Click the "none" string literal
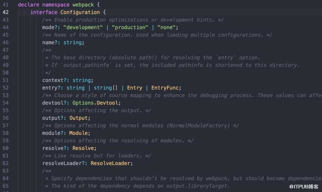 coord(166,27)
